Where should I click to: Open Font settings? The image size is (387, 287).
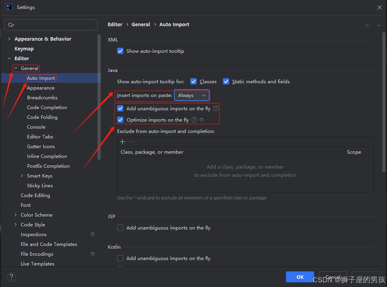coord(26,205)
